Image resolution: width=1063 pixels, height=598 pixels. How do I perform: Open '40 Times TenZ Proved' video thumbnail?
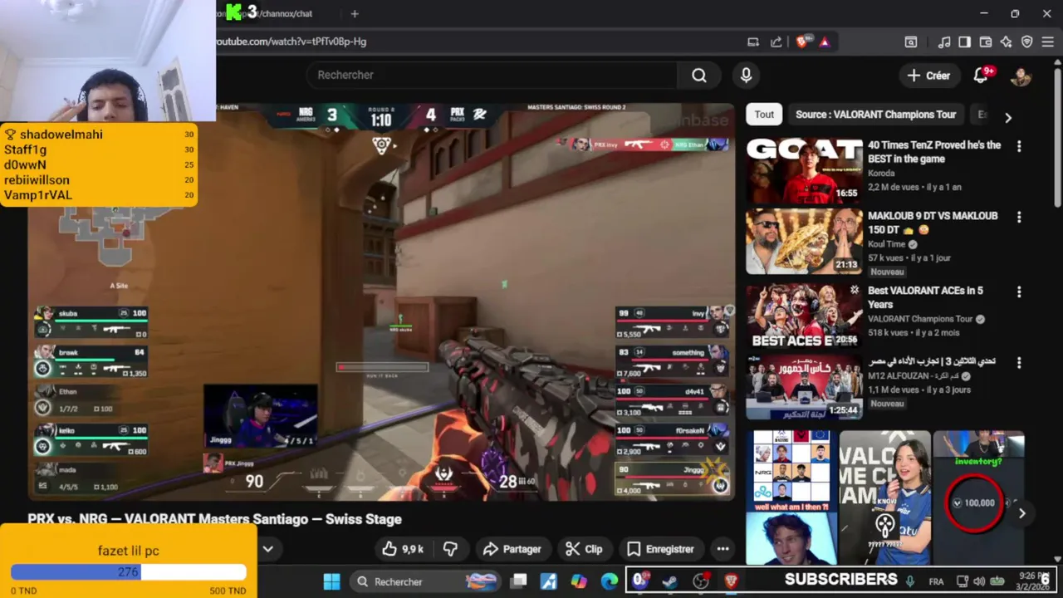804,171
